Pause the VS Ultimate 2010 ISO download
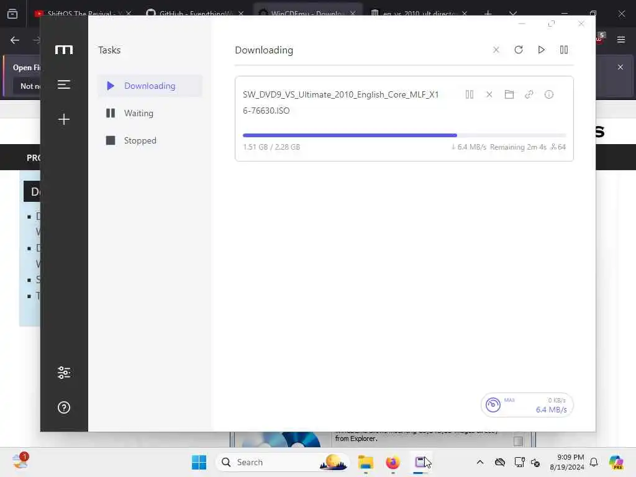The height and width of the screenshot is (477, 636). (470, 94)
